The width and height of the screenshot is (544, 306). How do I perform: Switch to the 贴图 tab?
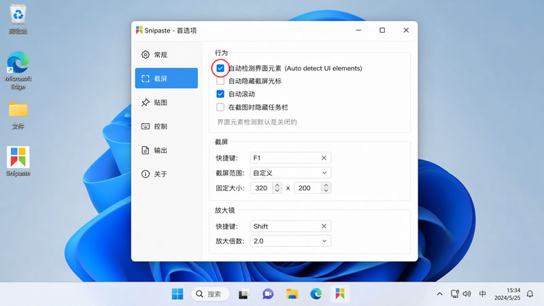click(166, 103)
